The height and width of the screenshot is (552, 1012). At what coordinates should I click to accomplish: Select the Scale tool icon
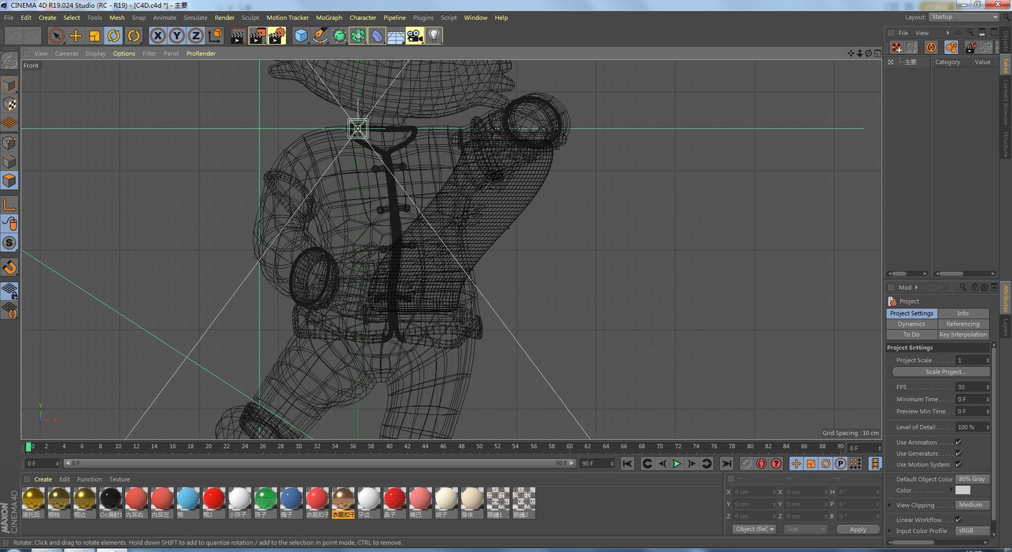94,36
